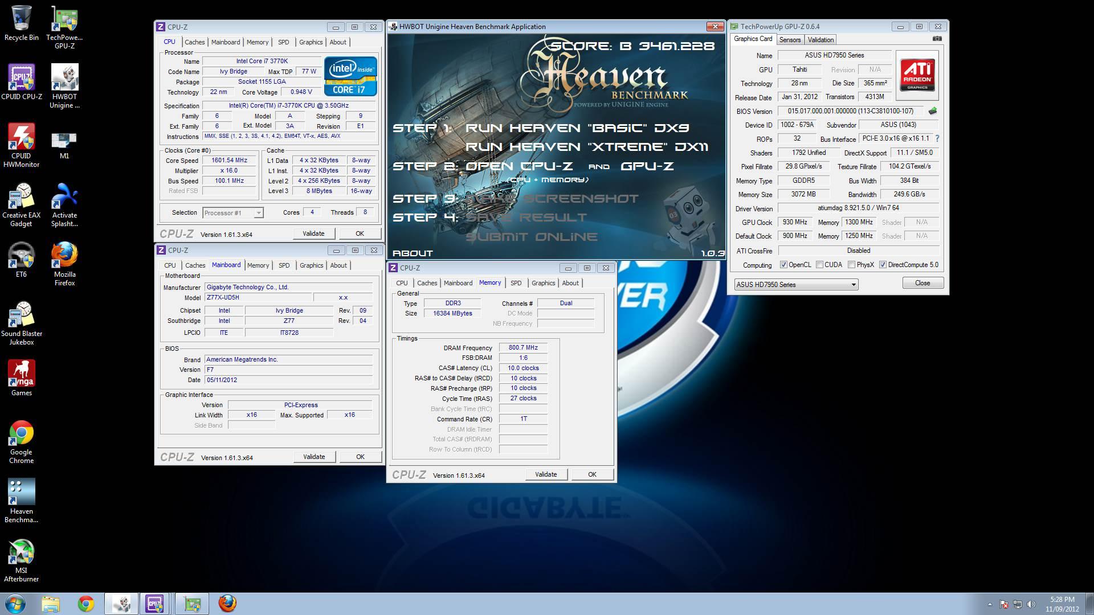Open About tab in Memory CPU-Z window

coord(570,283)
